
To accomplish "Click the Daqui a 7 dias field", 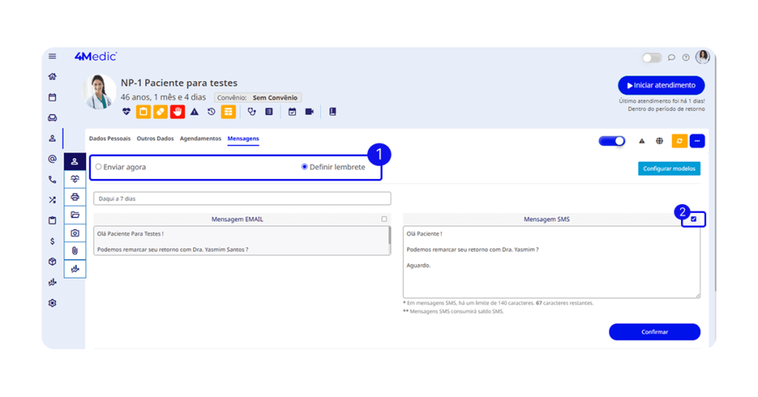I will [x=242, y=199].
